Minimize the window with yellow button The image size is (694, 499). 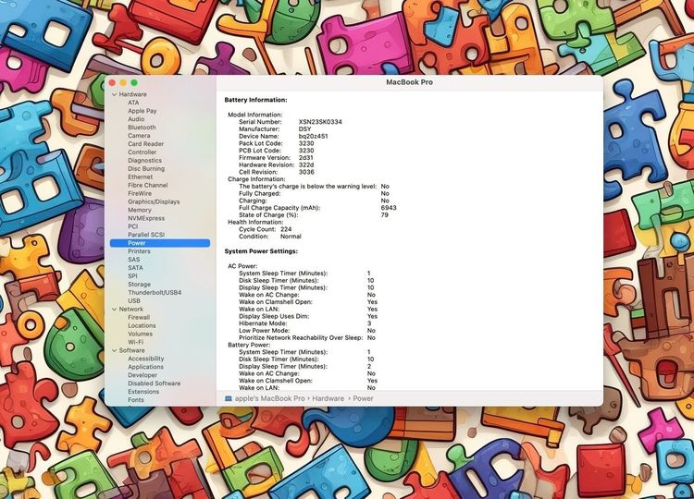tap(123, 82)
